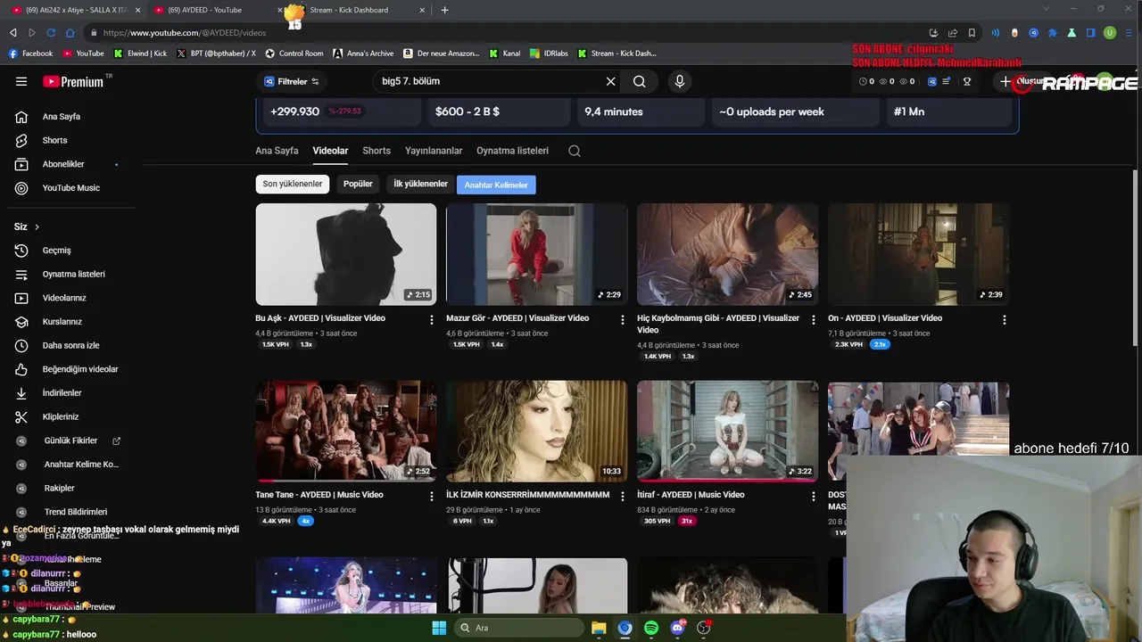
Task: Click the Windows taskbar Ara search box
Action: click(x=517, y=628)
